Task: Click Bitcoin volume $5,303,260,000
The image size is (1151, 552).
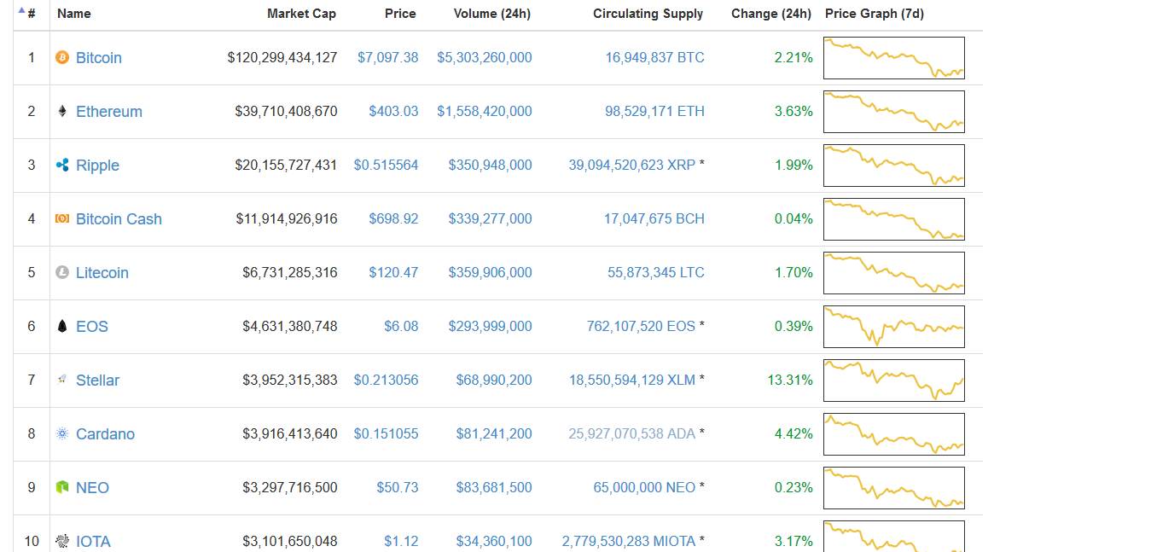Action: pos(485,57)
